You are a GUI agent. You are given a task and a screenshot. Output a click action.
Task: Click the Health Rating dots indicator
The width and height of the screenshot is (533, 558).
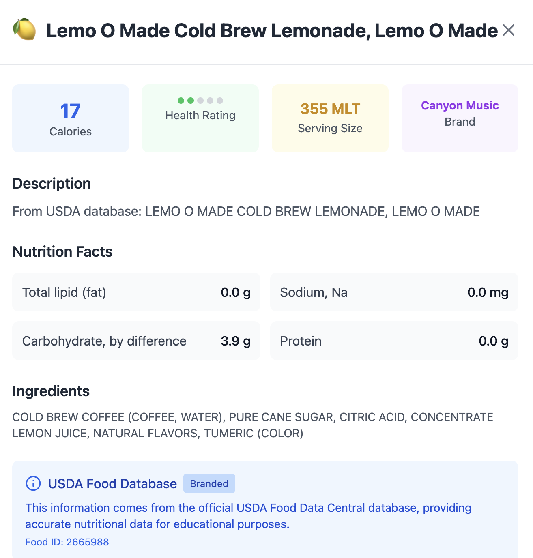coord(200,101)
